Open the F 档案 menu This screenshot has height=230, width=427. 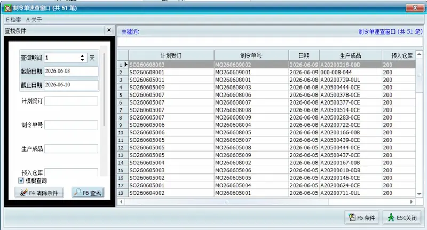[x=13, y=20]
